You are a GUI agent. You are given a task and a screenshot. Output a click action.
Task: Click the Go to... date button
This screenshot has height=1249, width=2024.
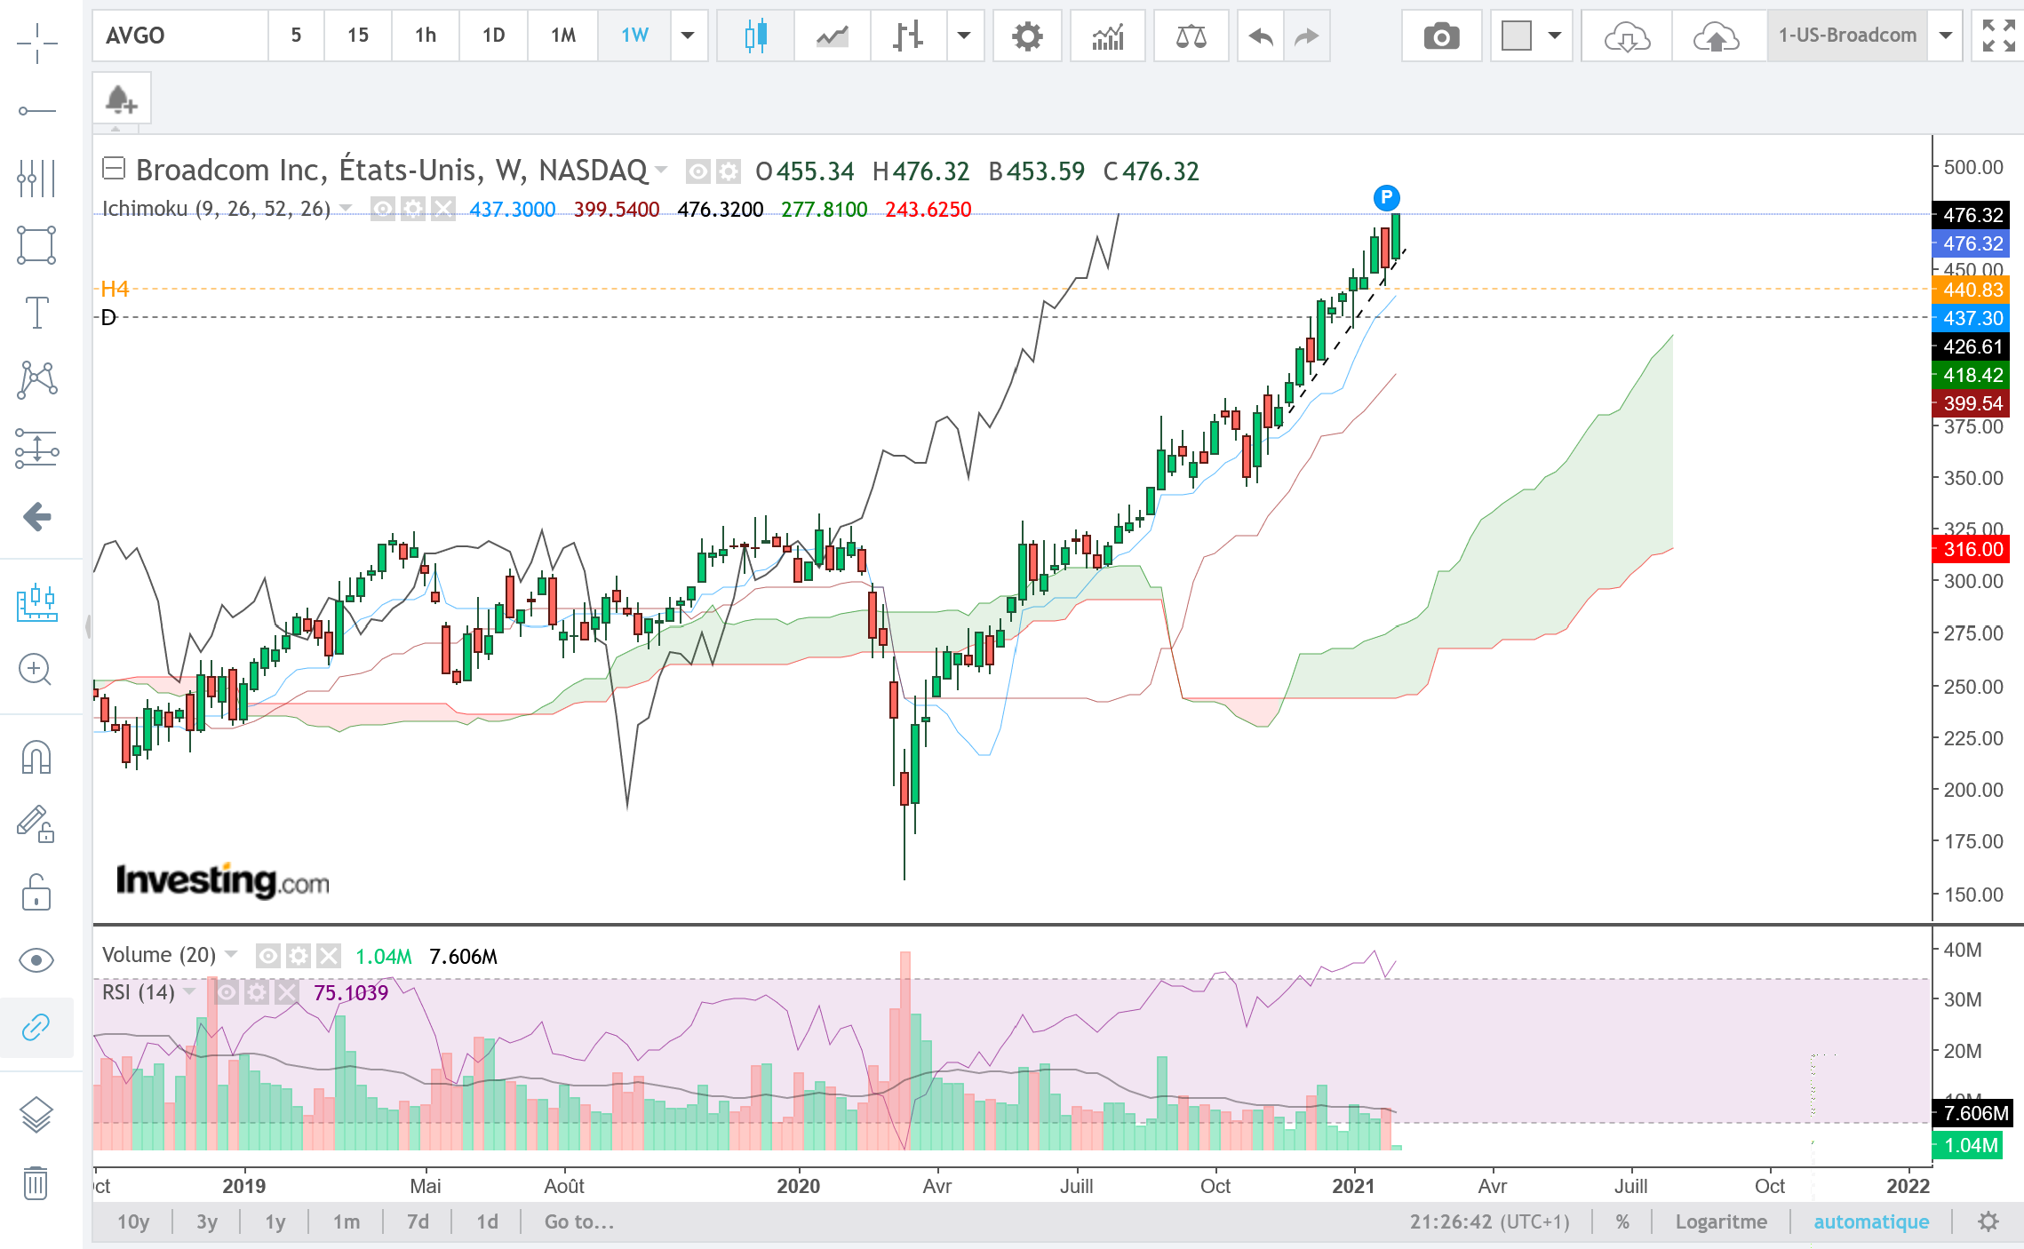tap(579, 1221)
